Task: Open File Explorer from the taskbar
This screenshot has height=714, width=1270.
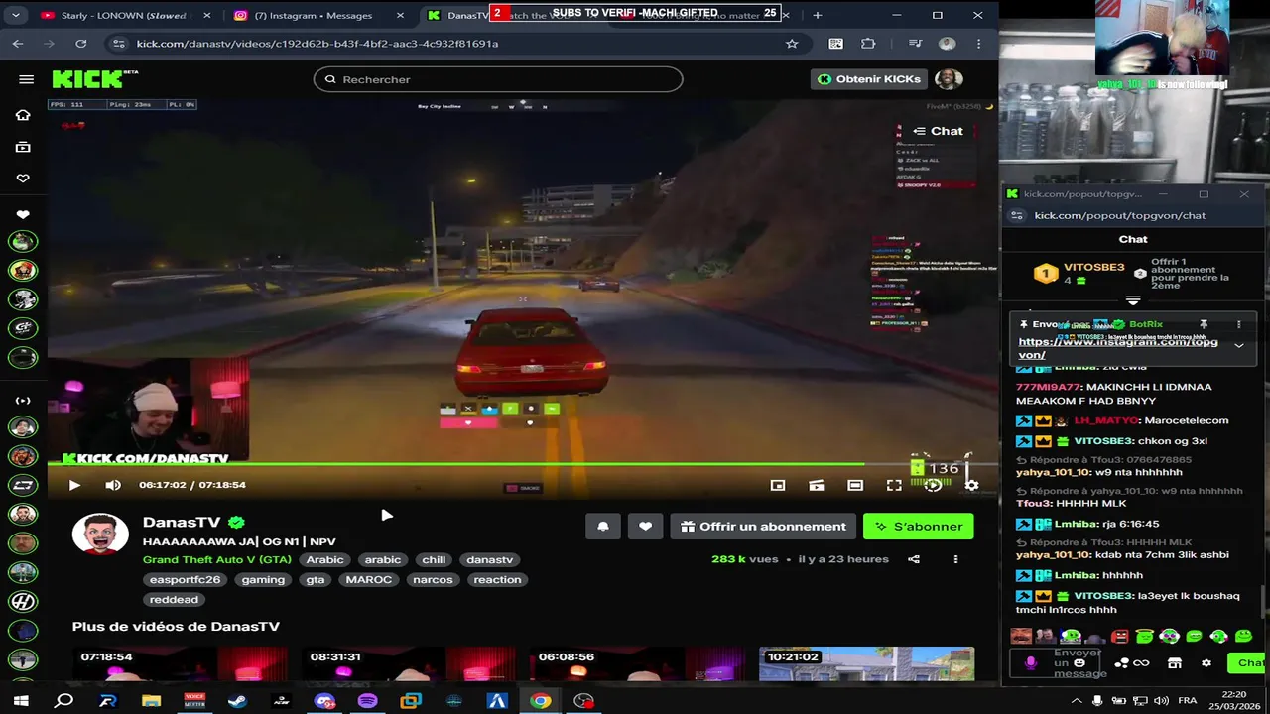Action: click(x=151, y=701)
